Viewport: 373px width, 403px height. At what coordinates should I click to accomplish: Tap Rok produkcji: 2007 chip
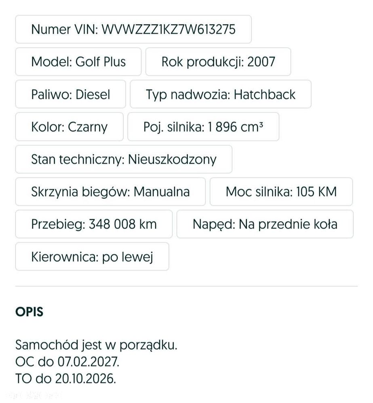click(218, 62)
